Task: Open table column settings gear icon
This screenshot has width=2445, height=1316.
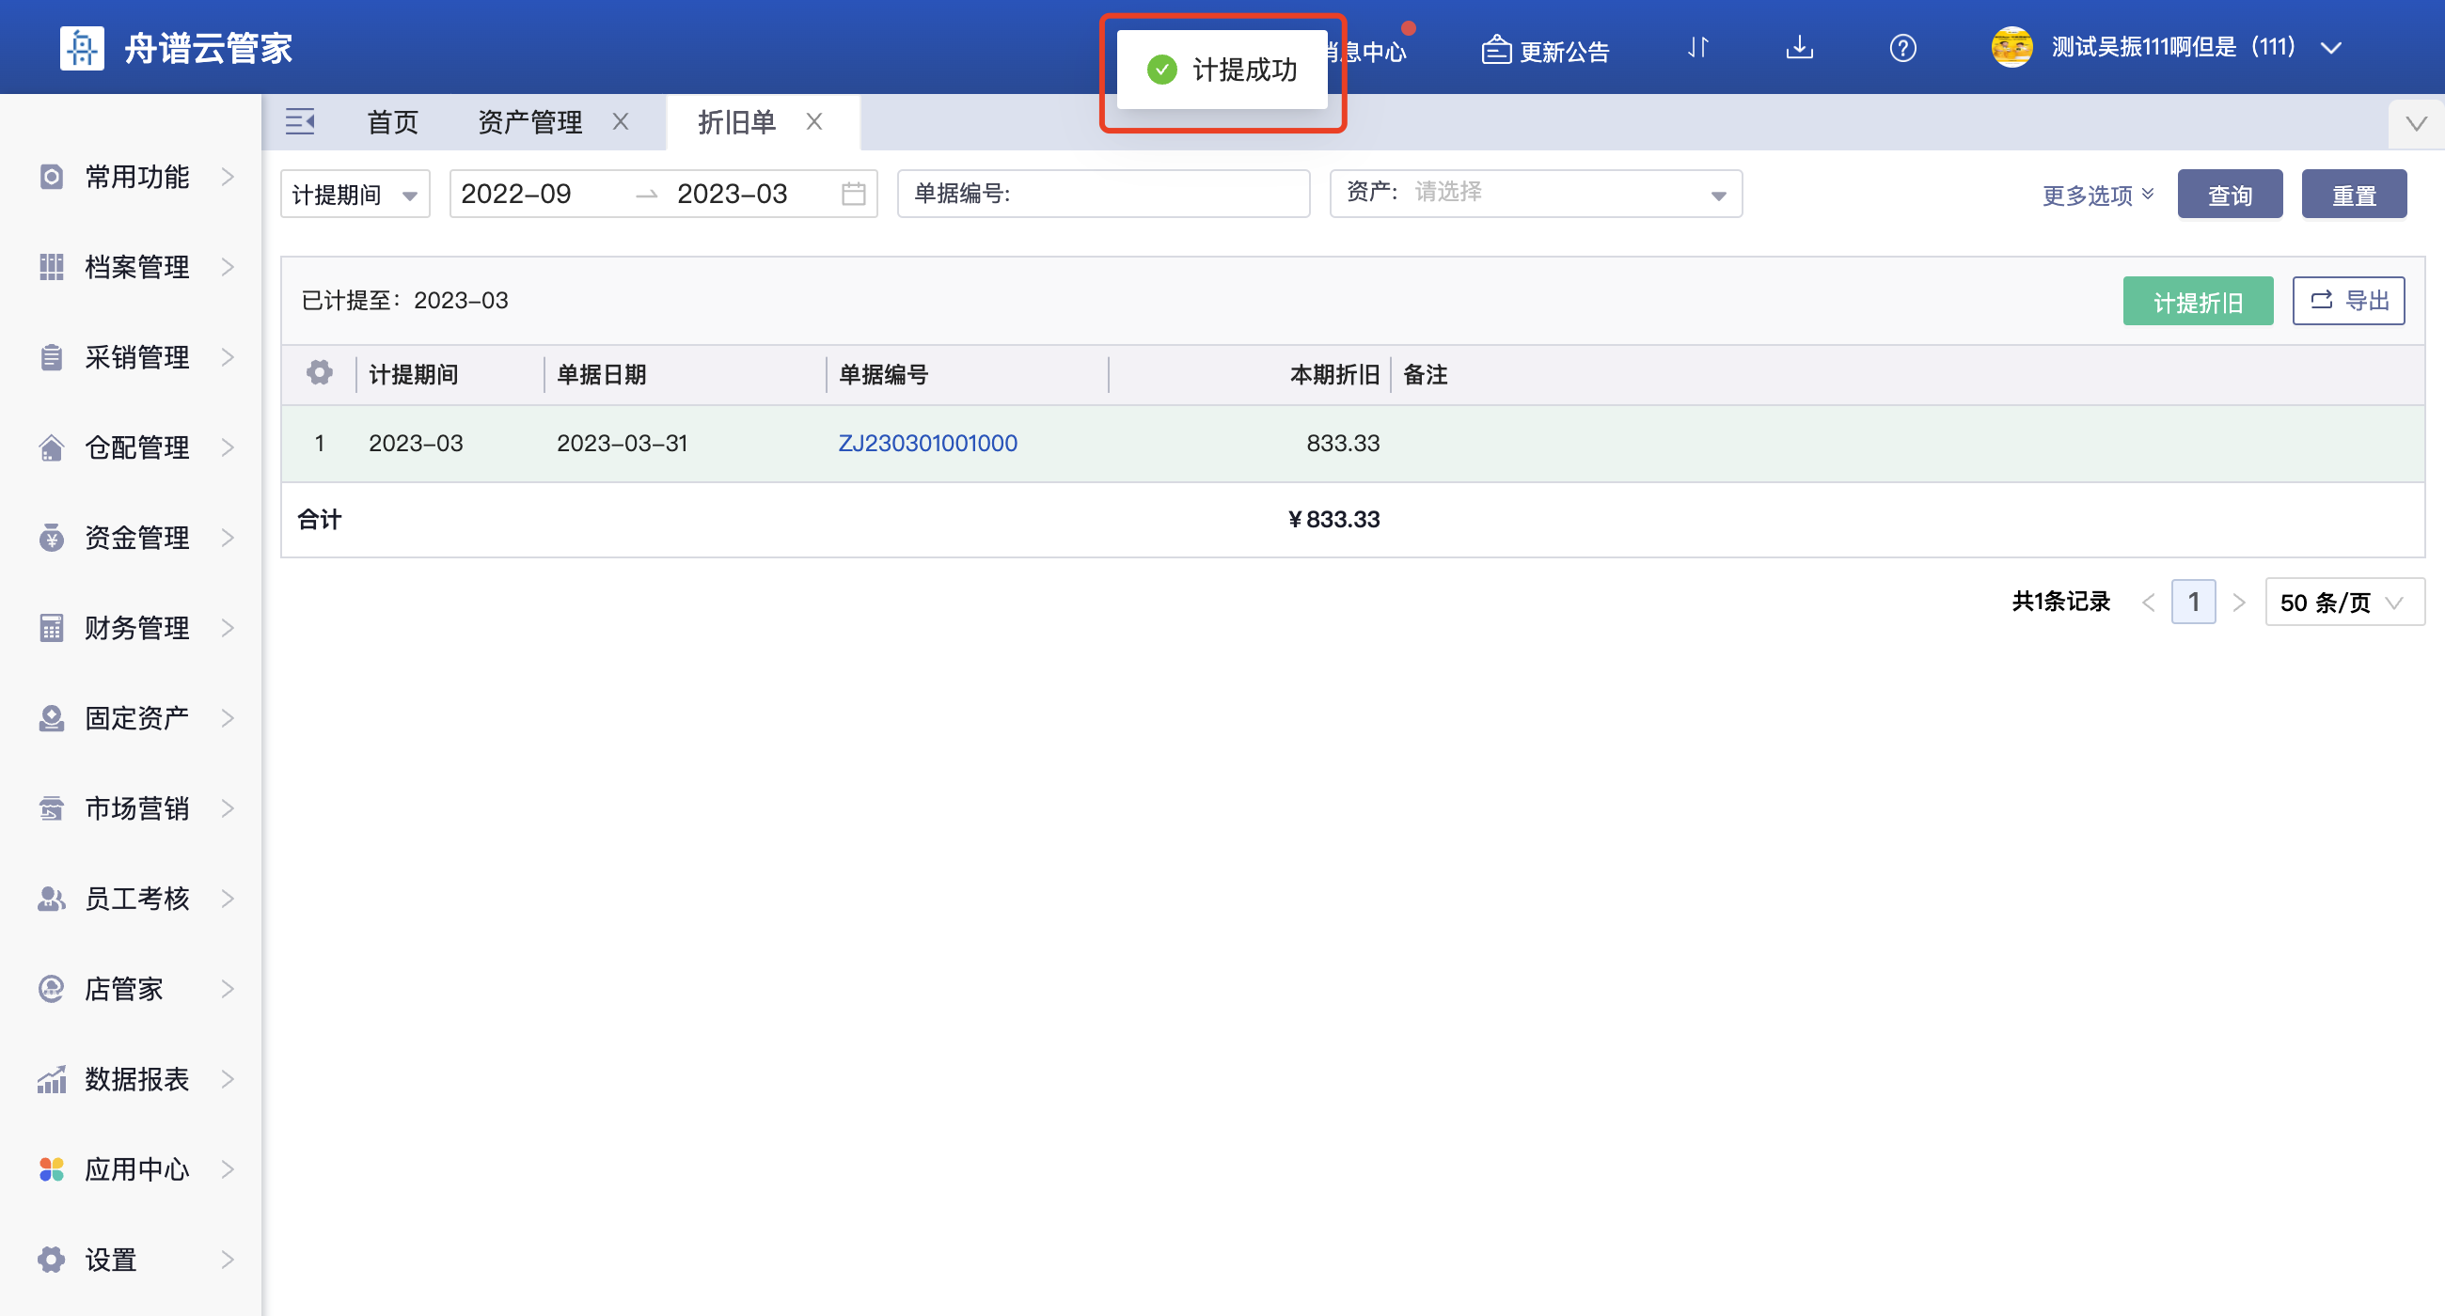Action: (320, 374)
